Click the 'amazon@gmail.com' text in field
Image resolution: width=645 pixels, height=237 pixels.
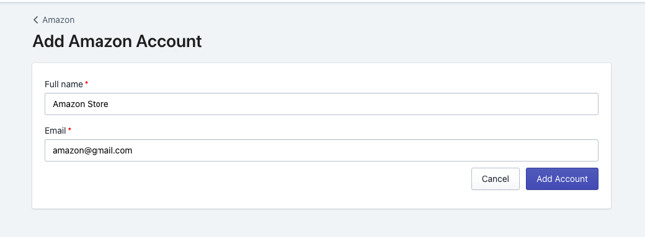tap(92, 151)
